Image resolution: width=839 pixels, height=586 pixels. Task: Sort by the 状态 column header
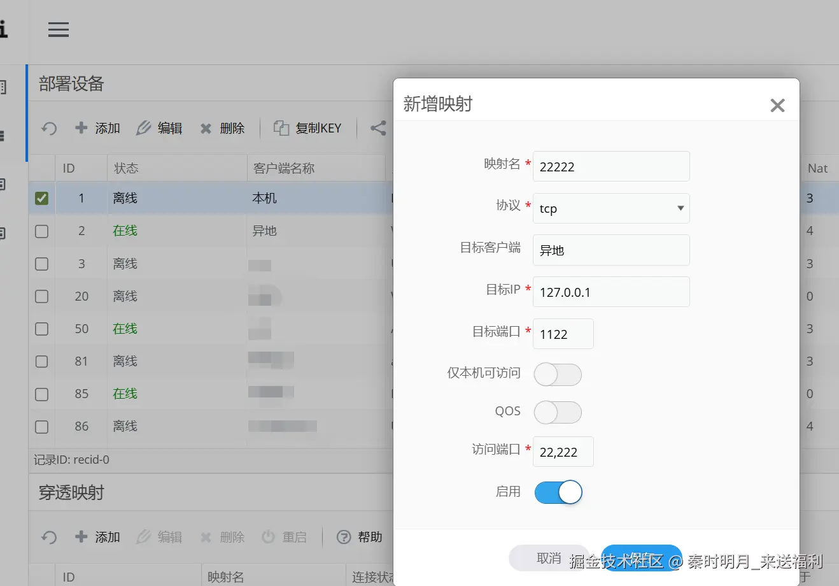177,168
